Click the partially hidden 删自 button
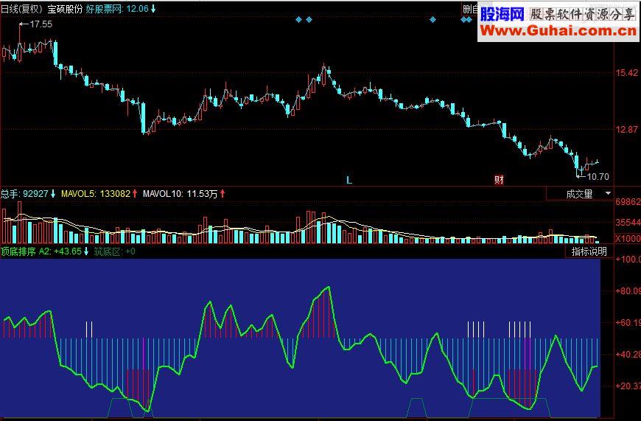 point(470,9)
